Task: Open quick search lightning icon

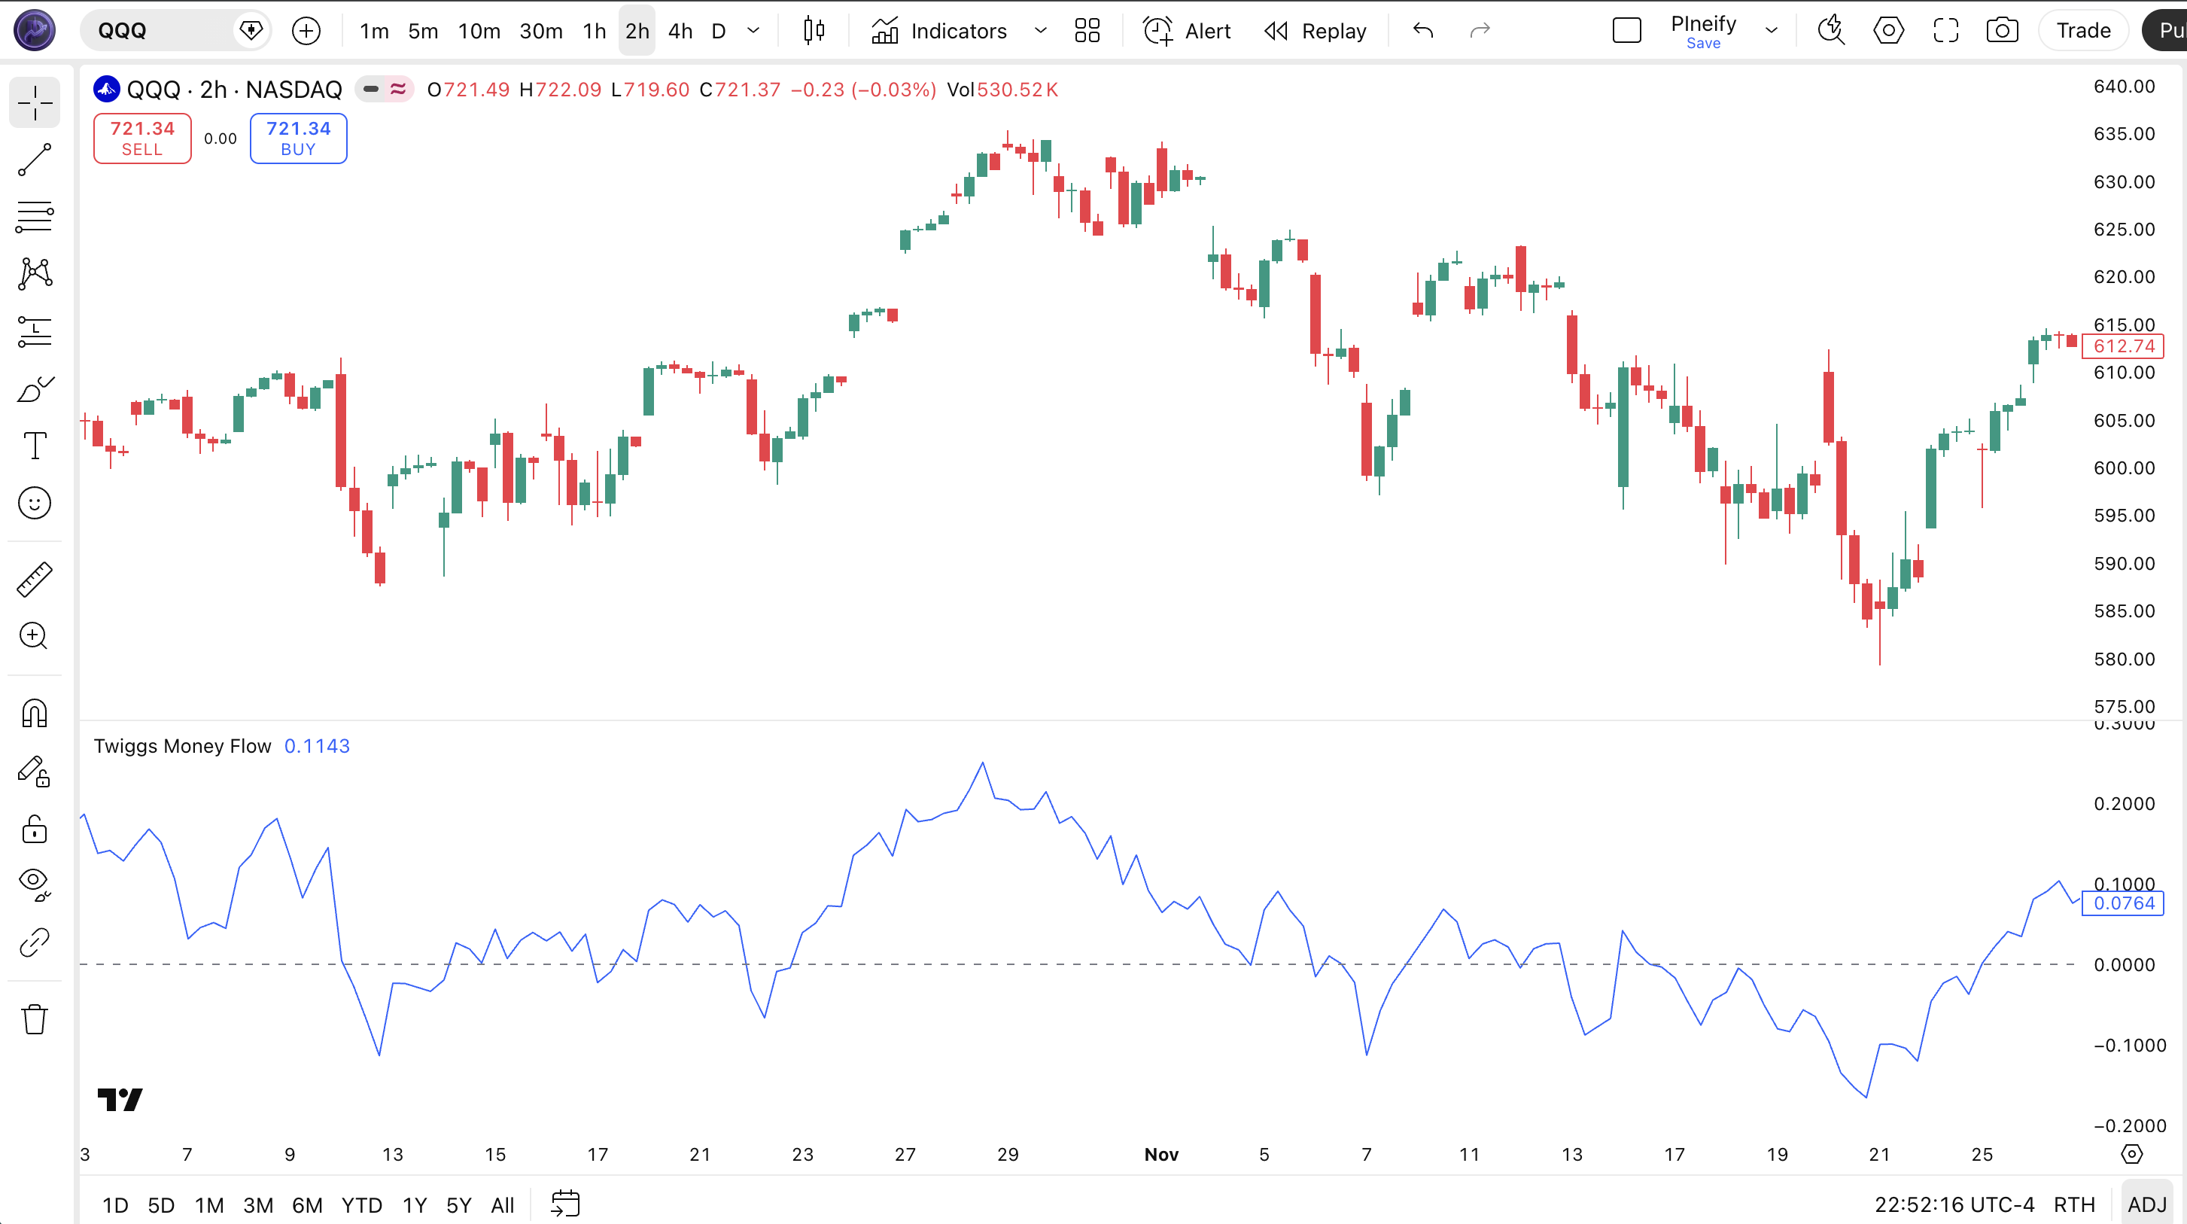Action: click(x=1830, y=31)
